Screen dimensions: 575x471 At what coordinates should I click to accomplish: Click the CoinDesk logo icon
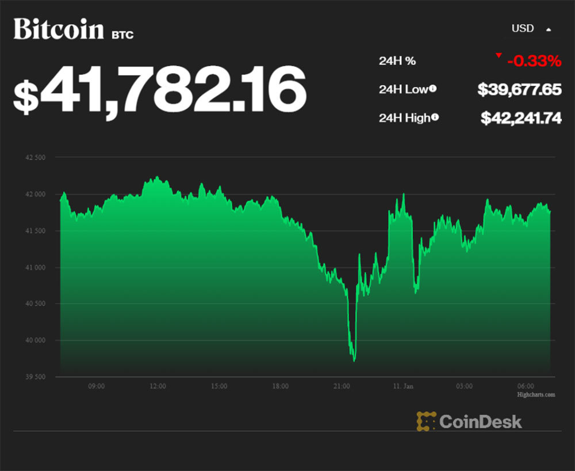(426, 421)
